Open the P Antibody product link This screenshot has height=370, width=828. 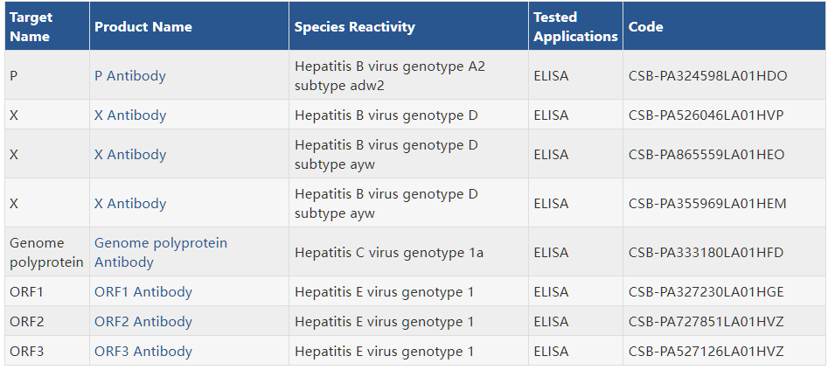pos(130,75)
